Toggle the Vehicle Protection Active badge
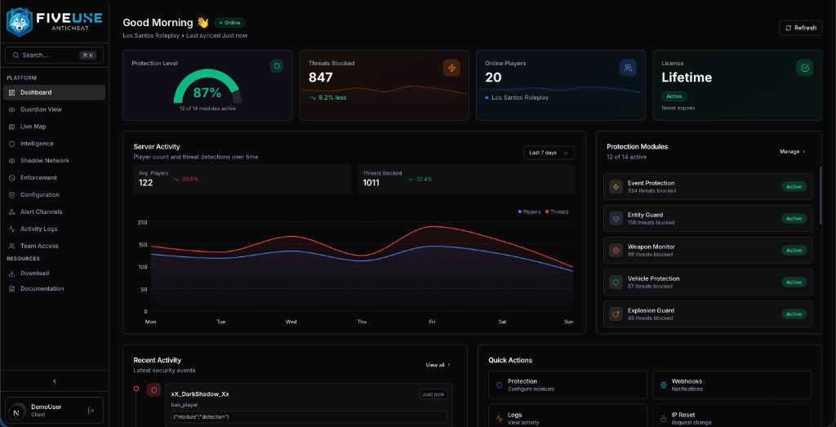Image resolution: width=836 pixels, height=427 pixels. tap(794, 282)
